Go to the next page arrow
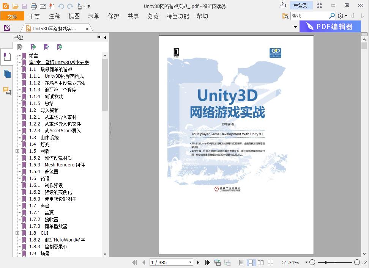The image size is (369, 268). point(198,262)
